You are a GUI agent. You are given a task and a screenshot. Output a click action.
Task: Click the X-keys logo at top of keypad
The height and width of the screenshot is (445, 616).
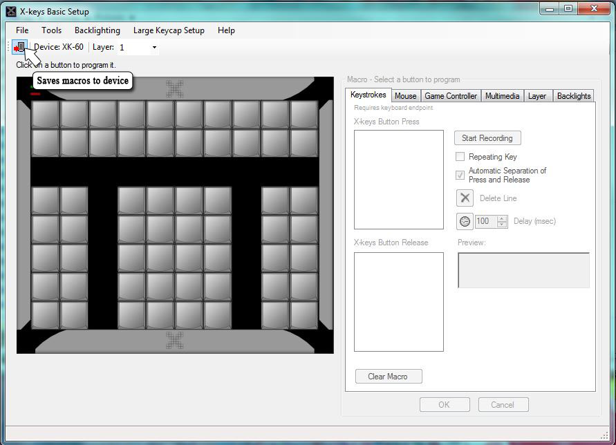175,88
